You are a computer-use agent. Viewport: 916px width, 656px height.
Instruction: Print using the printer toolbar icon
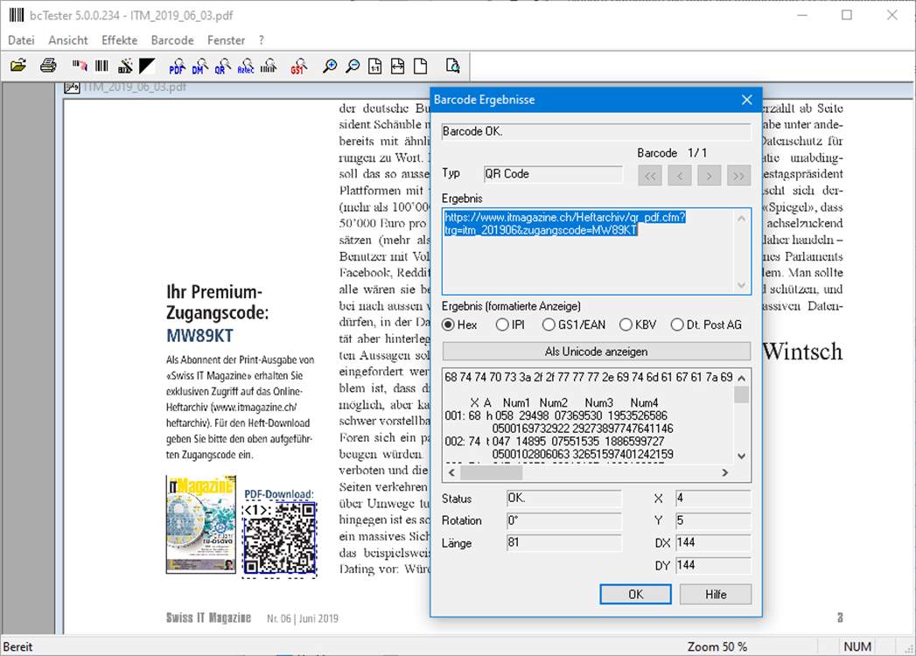[48, 66]
